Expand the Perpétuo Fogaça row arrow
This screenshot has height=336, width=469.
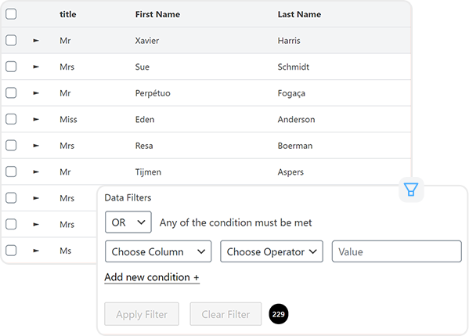point(36,93)
